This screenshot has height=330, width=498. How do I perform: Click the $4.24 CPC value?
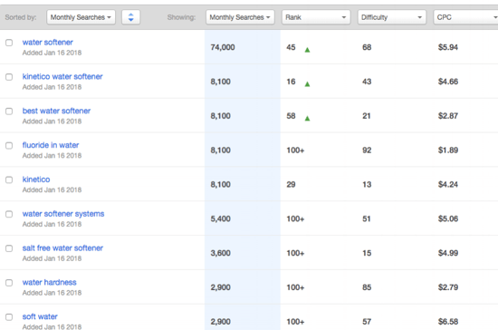point(448,185)
